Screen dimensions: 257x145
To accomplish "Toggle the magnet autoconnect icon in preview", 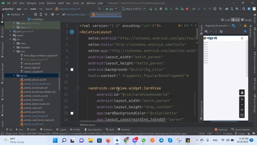I will [x=221, y=31].
